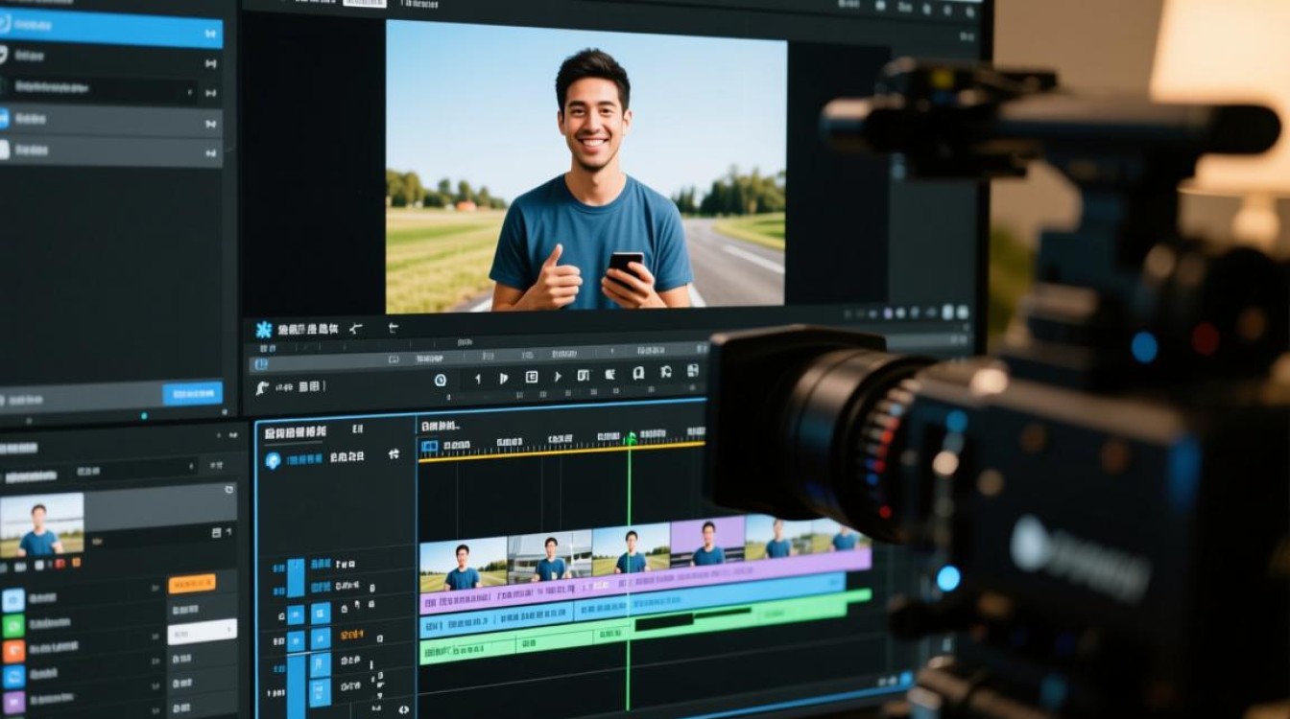Click the purple icon in the colored icon list
1290x719 pixels.
click(13, 703)
